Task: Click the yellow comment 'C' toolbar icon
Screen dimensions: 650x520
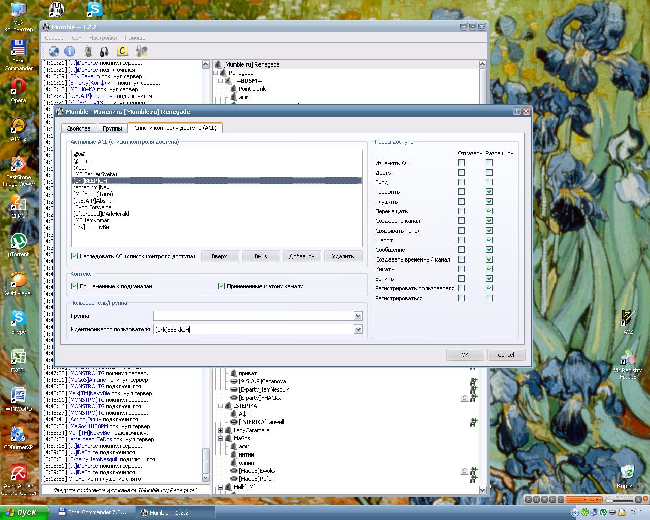Action: (122, 51)
